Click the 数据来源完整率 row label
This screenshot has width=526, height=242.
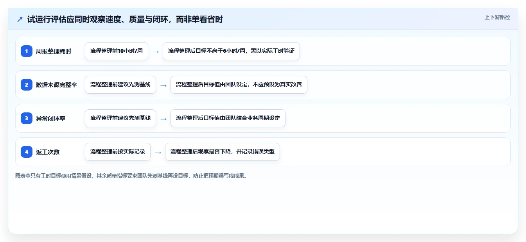(x=57, y=85)
